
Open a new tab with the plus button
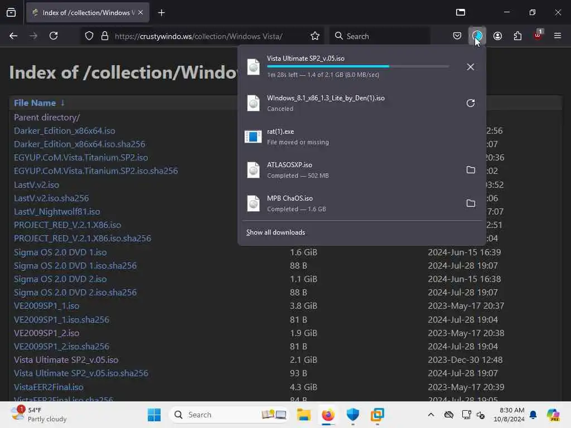[x=161, y=13]
